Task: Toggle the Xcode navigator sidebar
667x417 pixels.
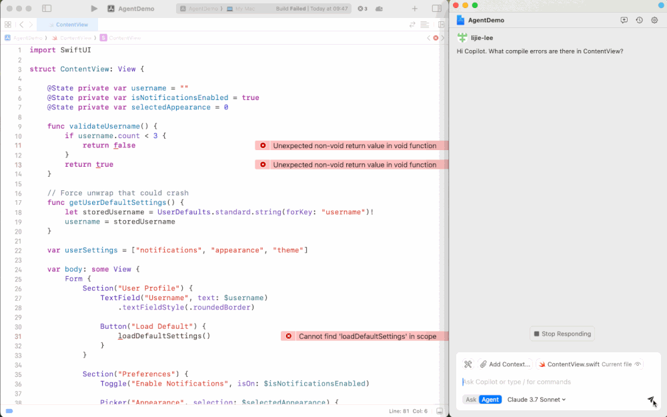Action: pos(47,9)
